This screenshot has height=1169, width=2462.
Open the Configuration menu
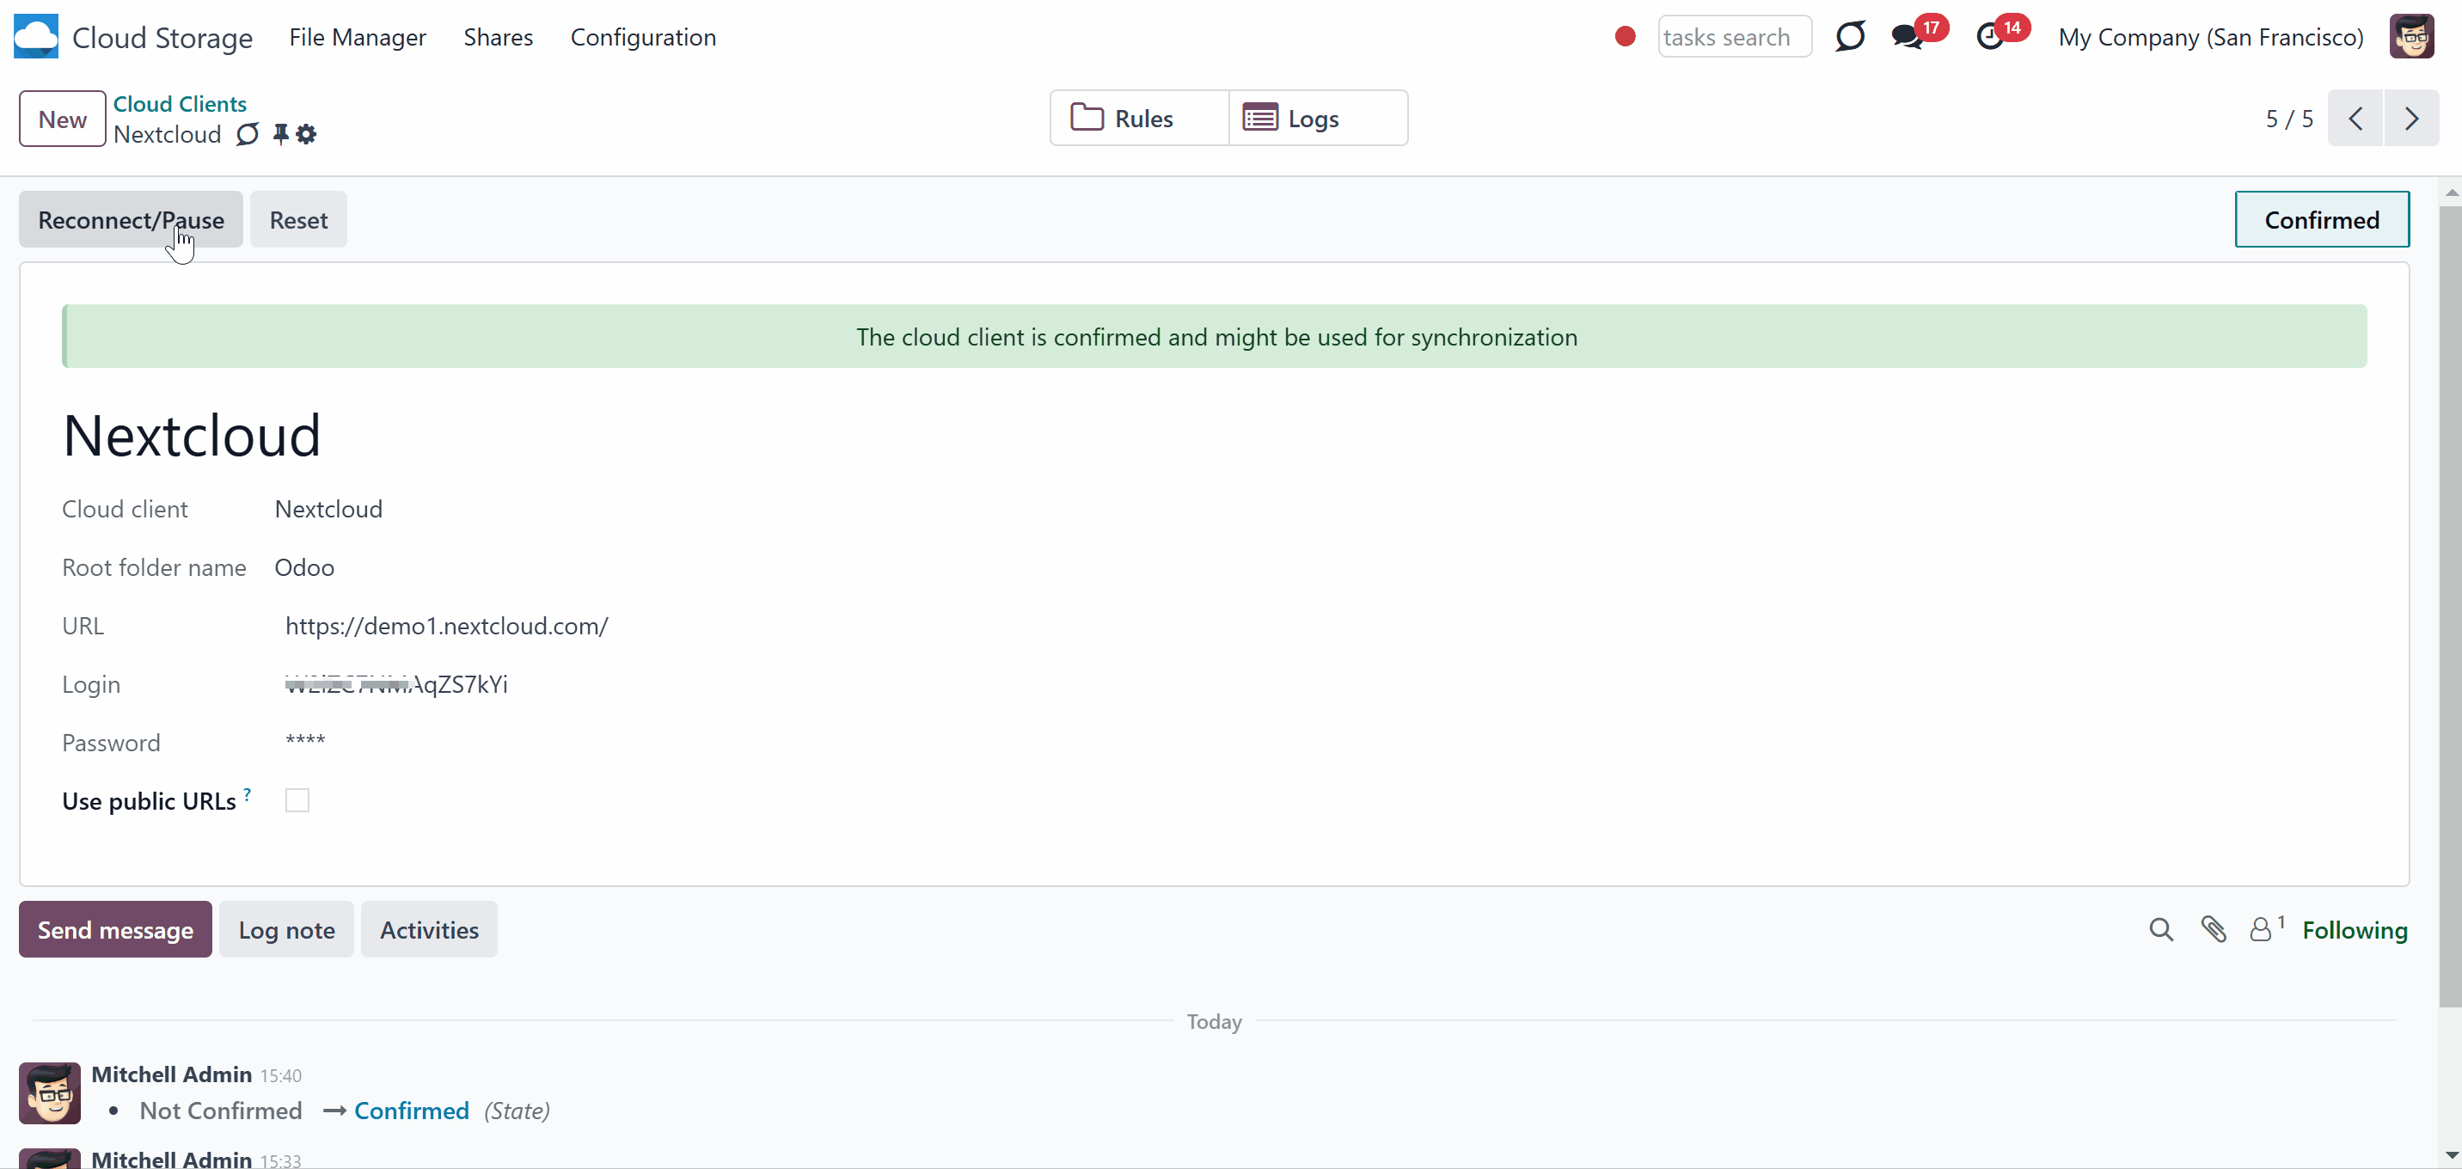(643, 36)
